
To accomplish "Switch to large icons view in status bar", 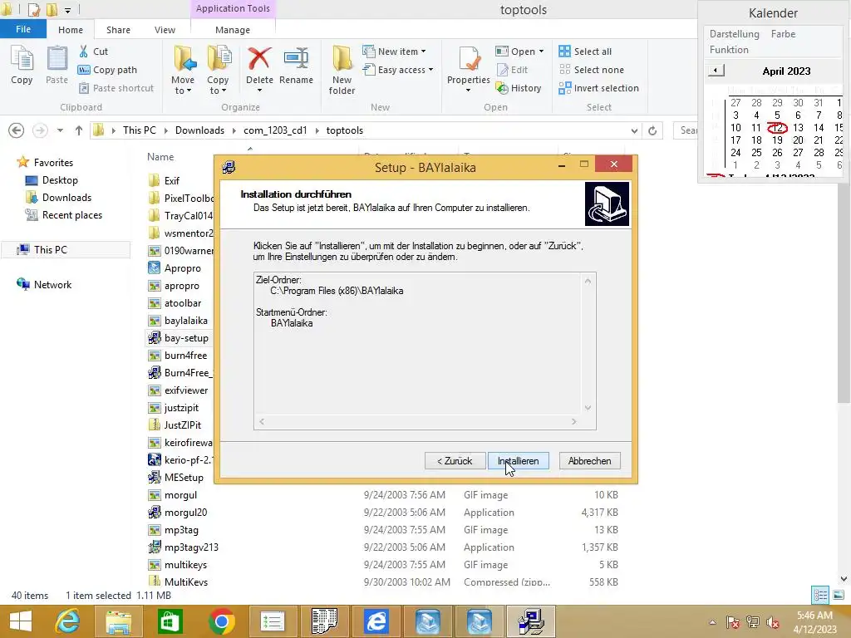I will [838, 595].
